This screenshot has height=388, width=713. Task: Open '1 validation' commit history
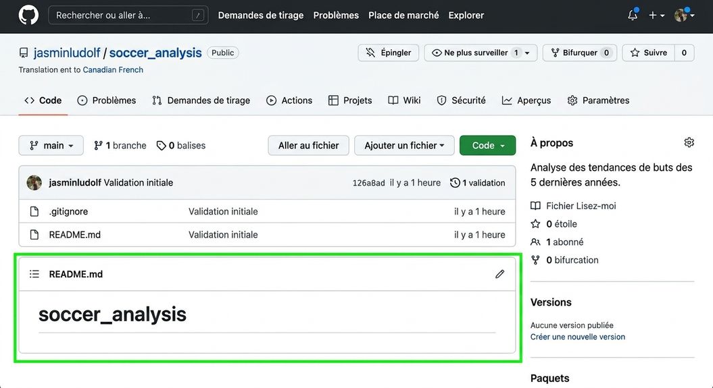tap(477, 183)
